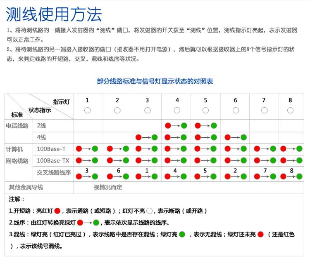Click column header number 6

(x=236, y=100)
